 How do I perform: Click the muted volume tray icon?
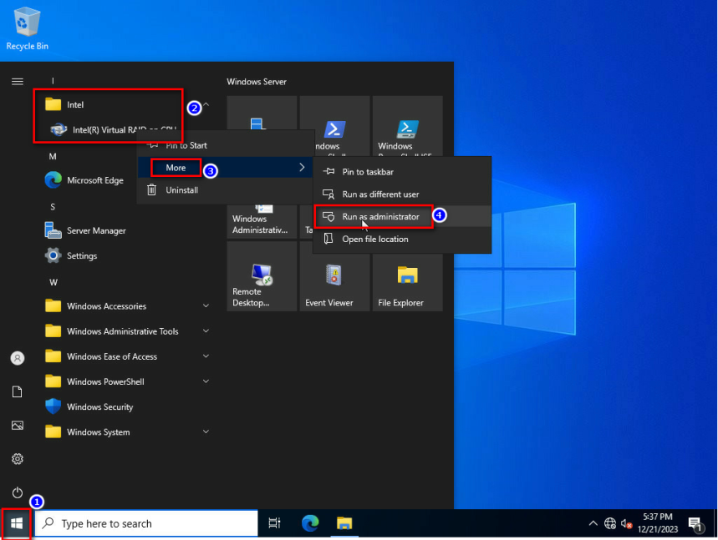[x=626, y=523]
